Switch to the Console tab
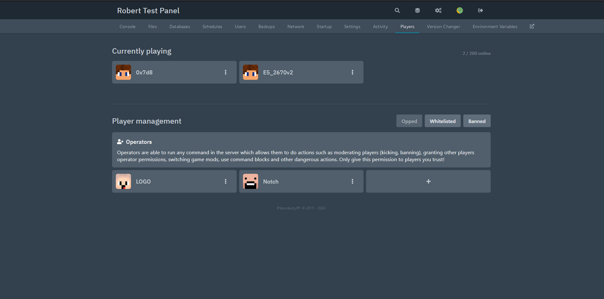 tap(127, 26)
